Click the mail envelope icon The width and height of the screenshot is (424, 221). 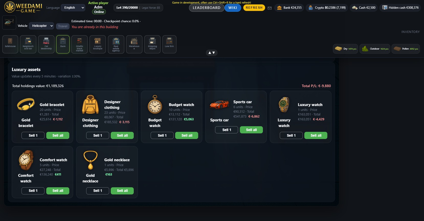tap(270, 8)
